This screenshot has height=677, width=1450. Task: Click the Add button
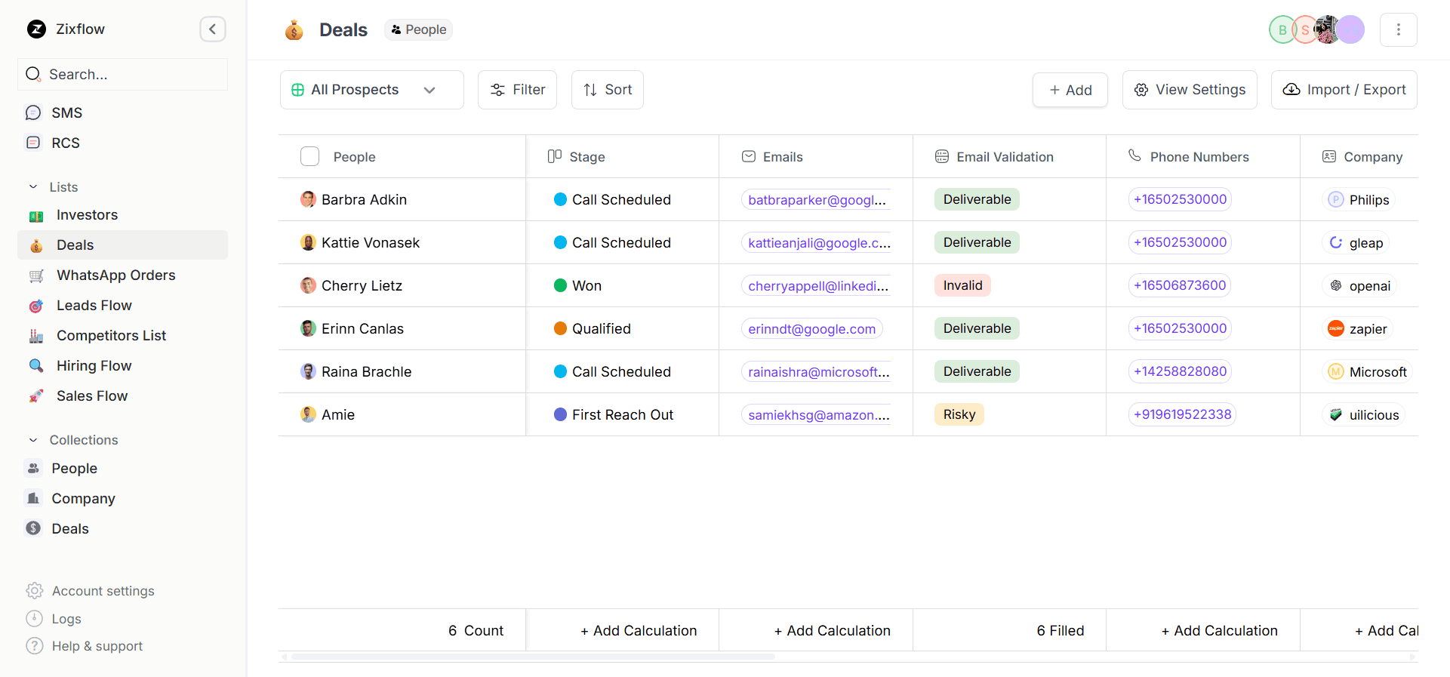click(x=1070, y=90)
